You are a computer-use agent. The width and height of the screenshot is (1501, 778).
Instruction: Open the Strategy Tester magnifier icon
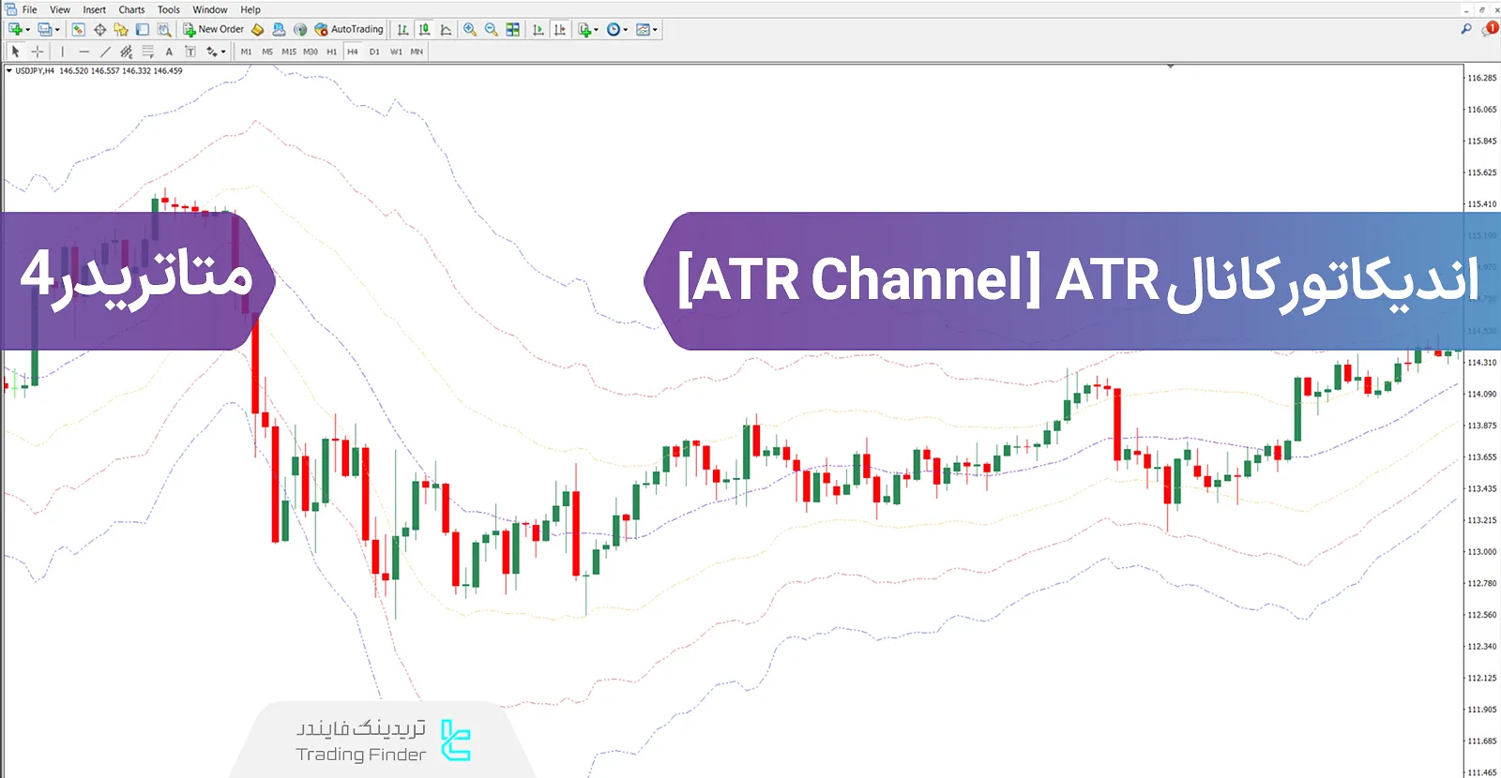164,30
